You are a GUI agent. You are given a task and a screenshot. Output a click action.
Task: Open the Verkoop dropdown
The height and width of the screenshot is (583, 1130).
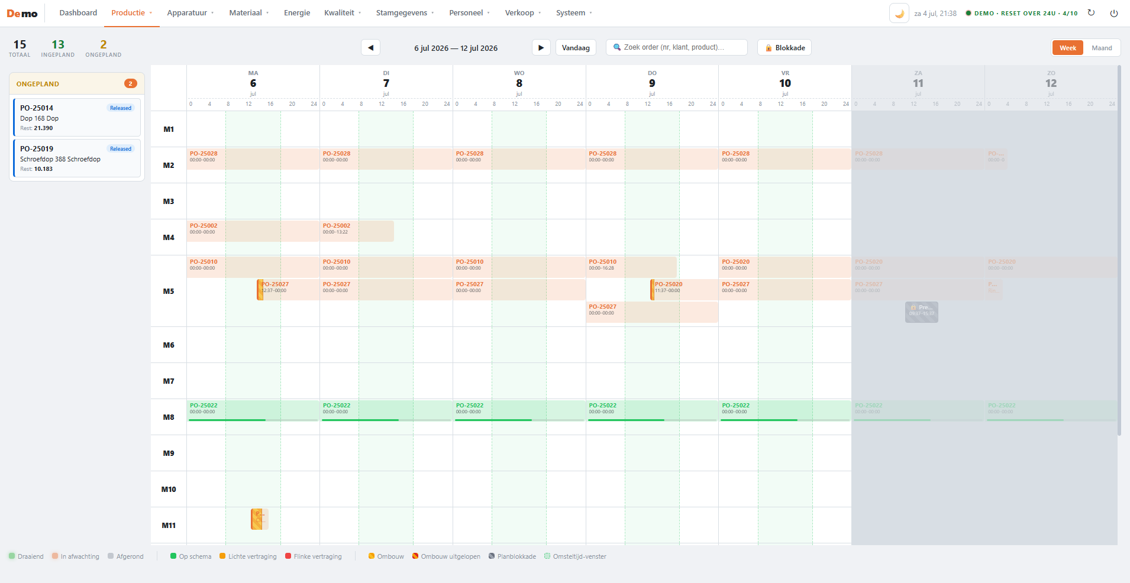(x=523, y=13)
